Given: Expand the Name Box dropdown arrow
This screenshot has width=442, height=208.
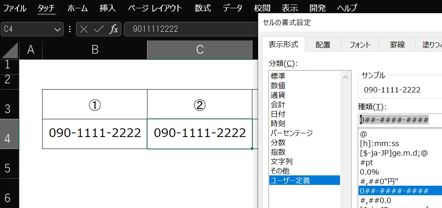Looking at the screenshot, I should point(57,29).
